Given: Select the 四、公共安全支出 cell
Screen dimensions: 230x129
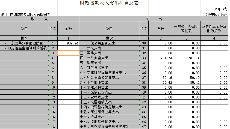Looking at the screenshot, I should 109,58.
